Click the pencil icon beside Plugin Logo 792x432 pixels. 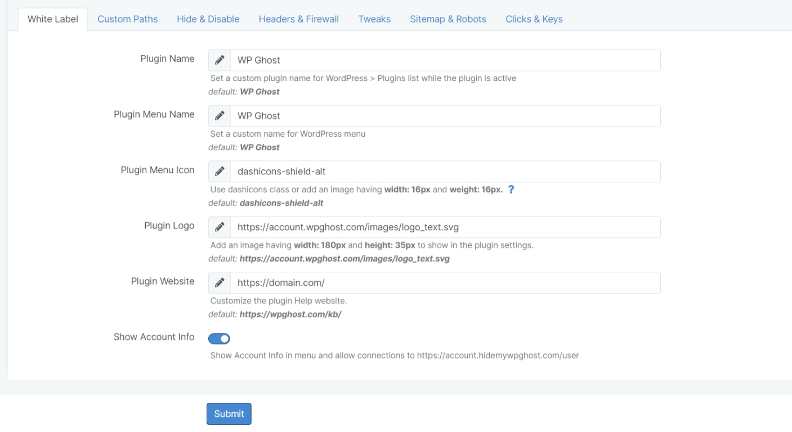pos(220,227)
